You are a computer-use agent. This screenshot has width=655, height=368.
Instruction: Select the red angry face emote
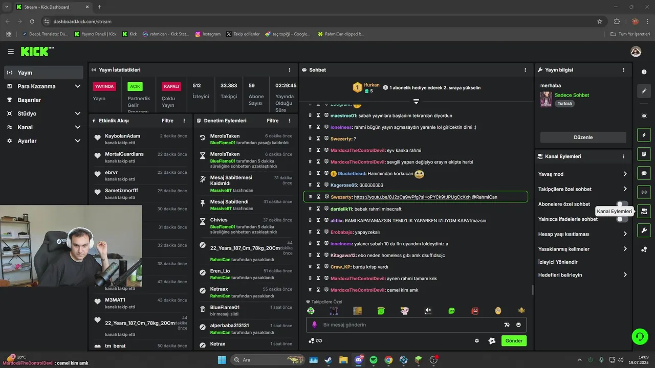click(475, 310)
